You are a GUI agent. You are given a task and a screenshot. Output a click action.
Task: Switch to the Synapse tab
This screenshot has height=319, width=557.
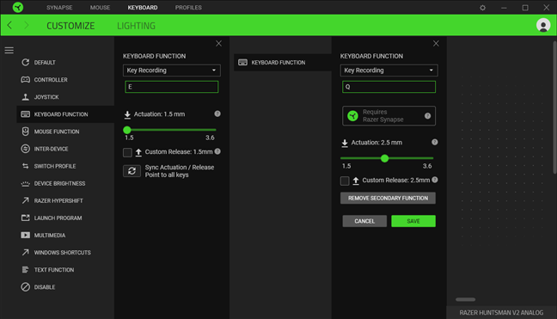59,8
